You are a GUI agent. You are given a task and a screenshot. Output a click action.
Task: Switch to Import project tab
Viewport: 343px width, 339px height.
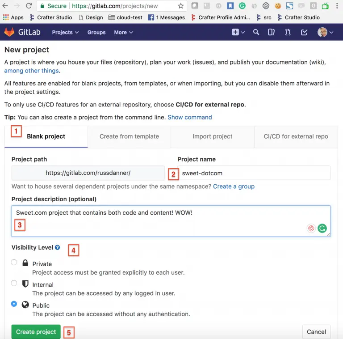(x=212, y=136)
